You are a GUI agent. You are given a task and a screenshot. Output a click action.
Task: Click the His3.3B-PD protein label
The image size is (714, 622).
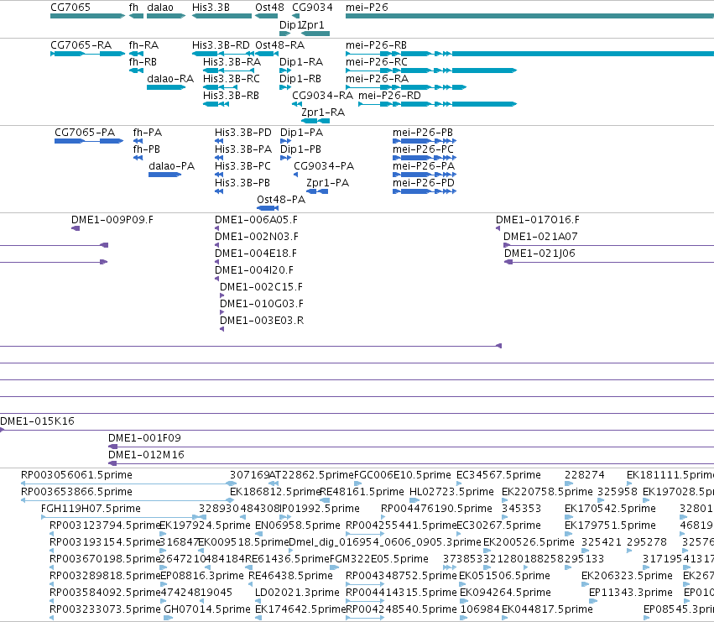point(243,133)
